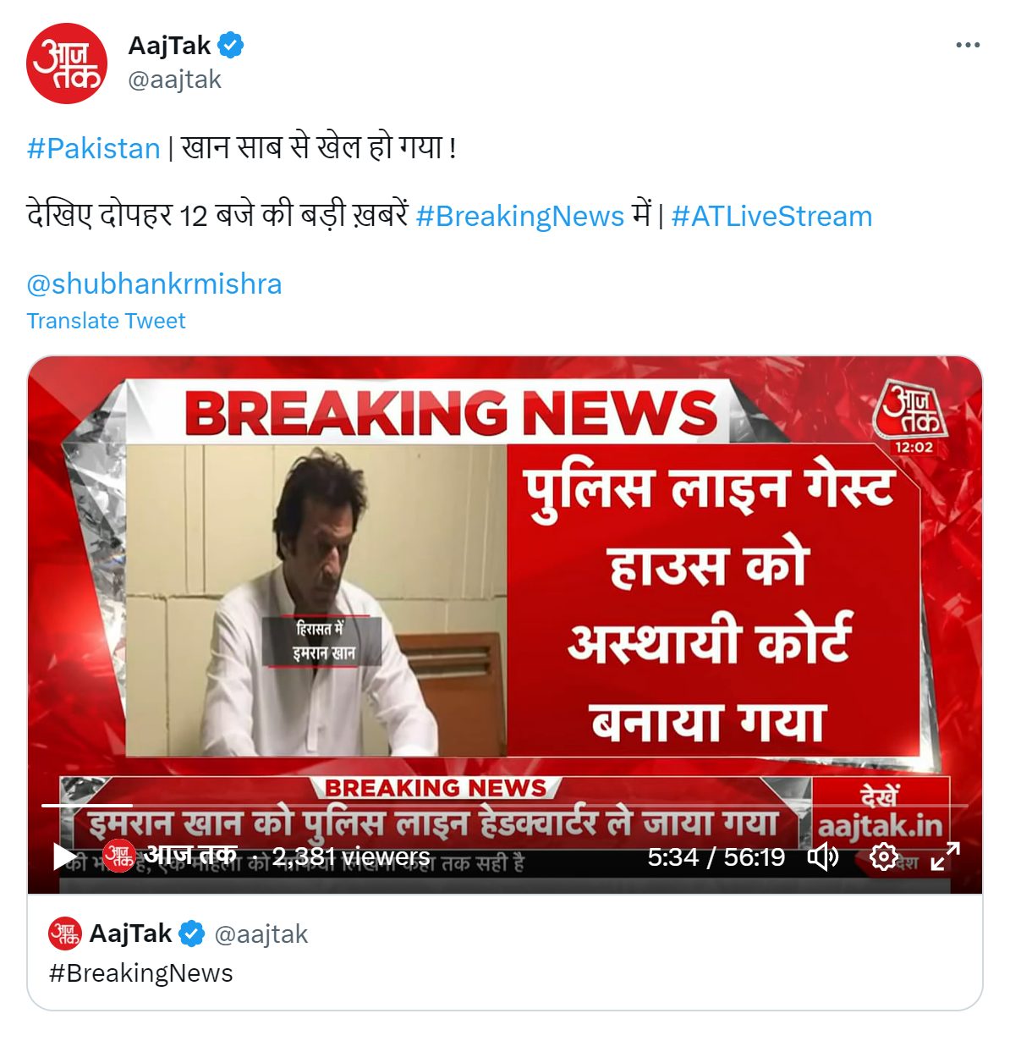
Task: Click the small AajTak avatar in quoted card
Action: pos(65,934)
